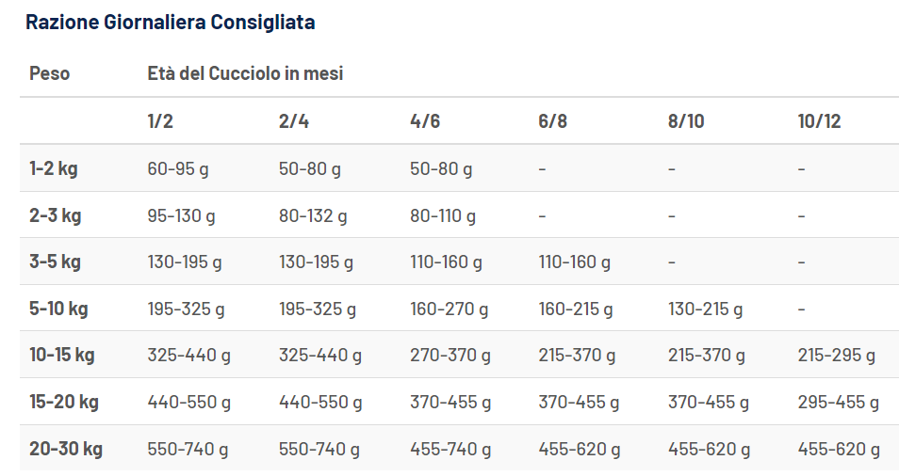Click the "2/4" months column header

point(294,121)
